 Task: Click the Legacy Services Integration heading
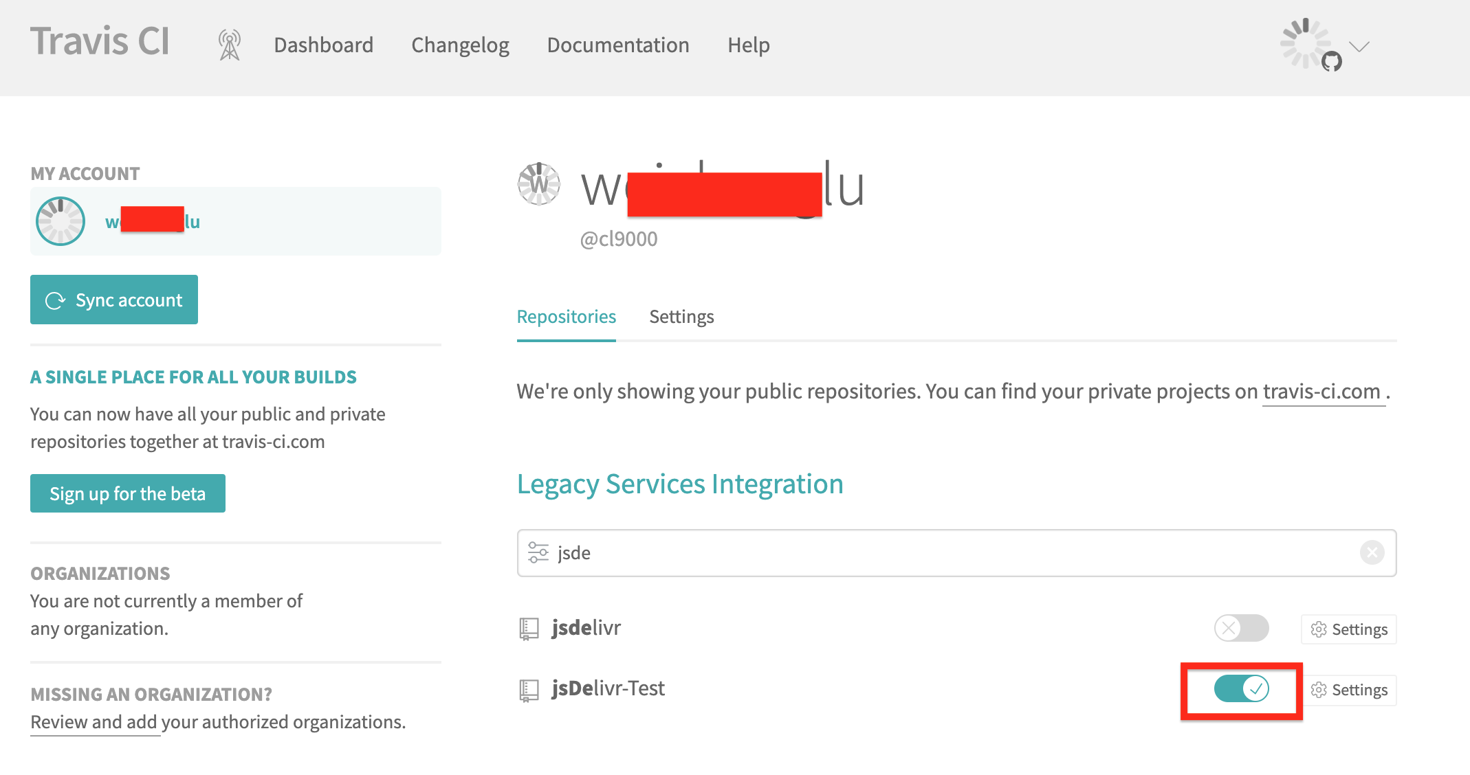(680, 484)
